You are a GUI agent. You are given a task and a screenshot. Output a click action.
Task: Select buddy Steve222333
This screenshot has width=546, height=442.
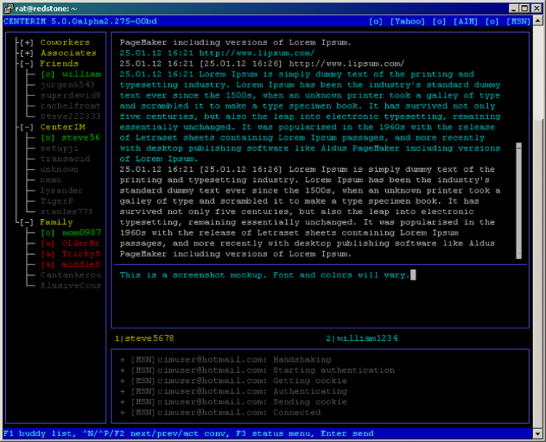tap(71, 117)
